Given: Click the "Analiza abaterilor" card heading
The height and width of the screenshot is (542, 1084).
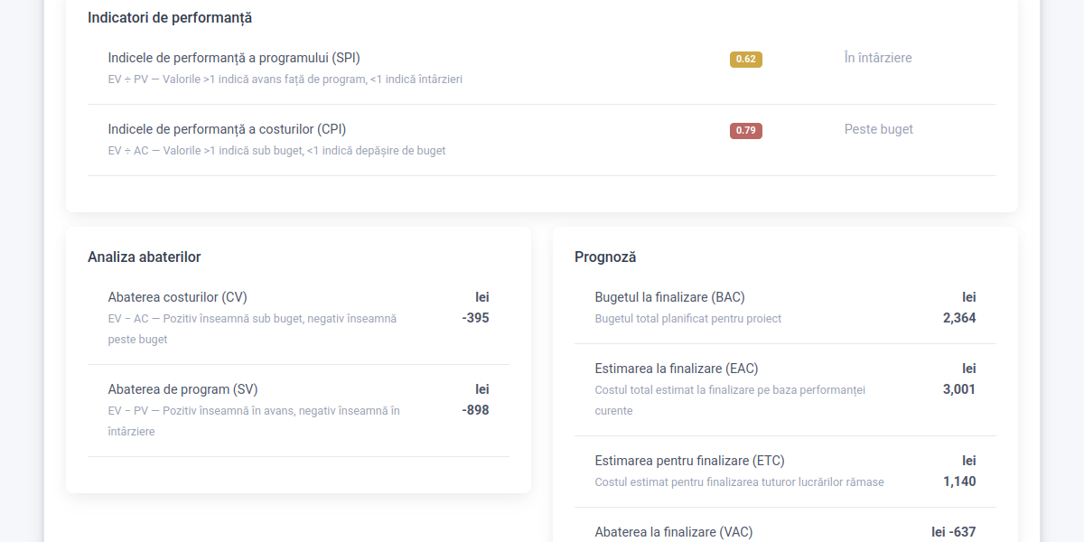Looking at the screenshot, I should click(144, 257).
